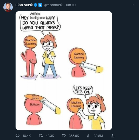
Task: Click the Jun 10 tweet timestamp
Action: [x=70, y=5]
